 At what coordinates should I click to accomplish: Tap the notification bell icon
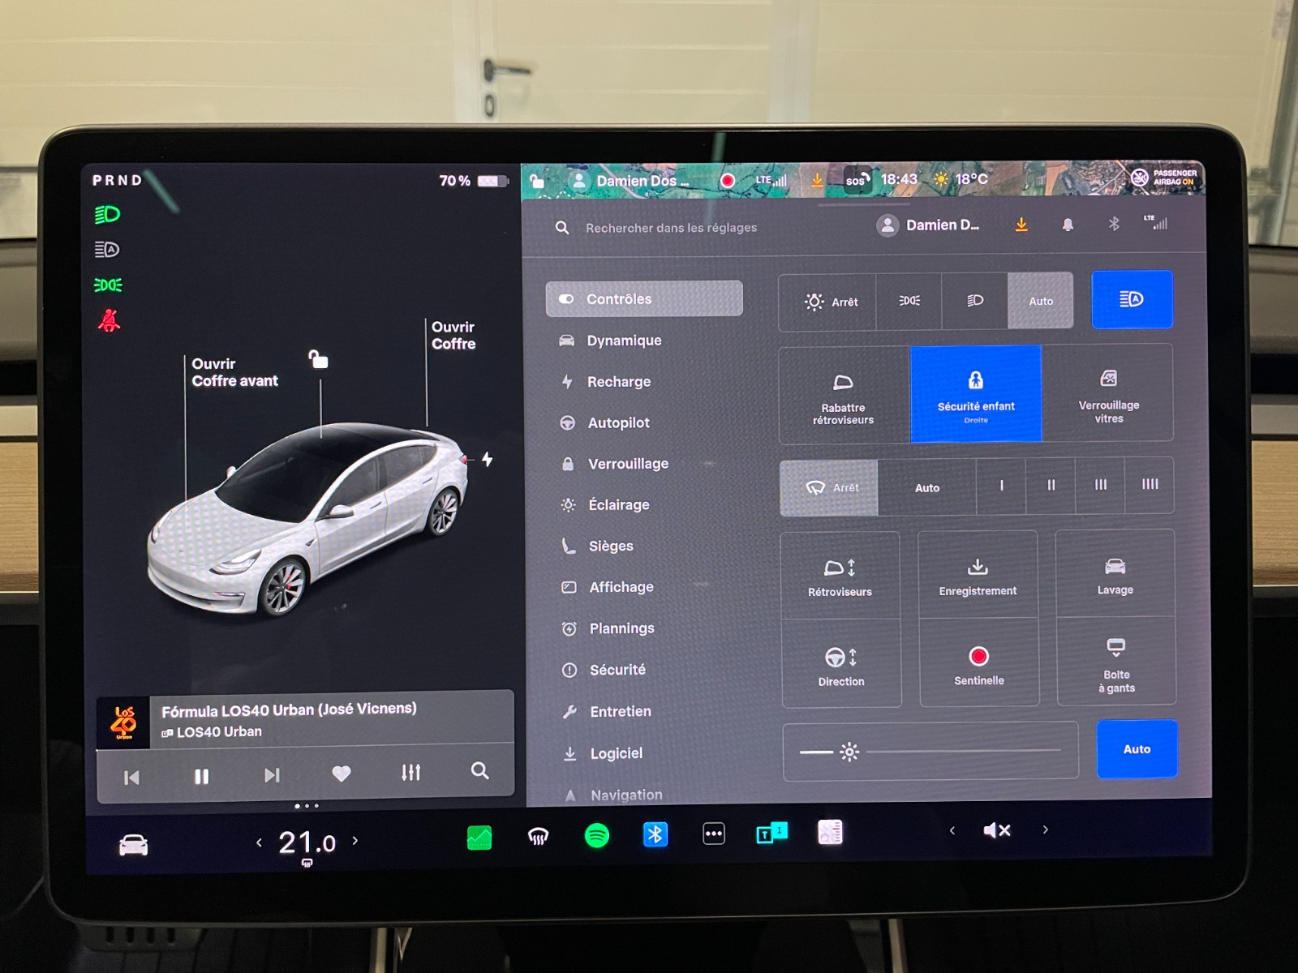1068,225
